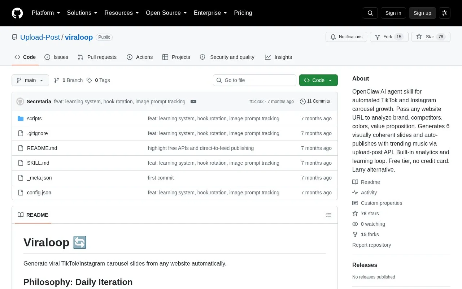
Task: Open the README outline list icon
Action: (328, 215)
